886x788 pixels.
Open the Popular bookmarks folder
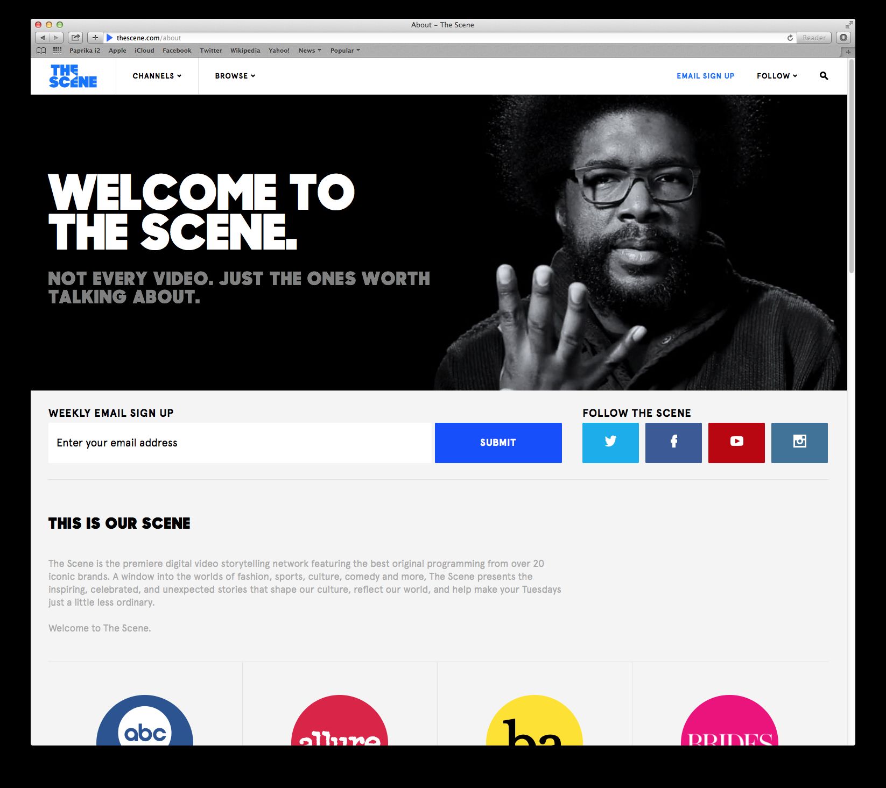(345, 51)
